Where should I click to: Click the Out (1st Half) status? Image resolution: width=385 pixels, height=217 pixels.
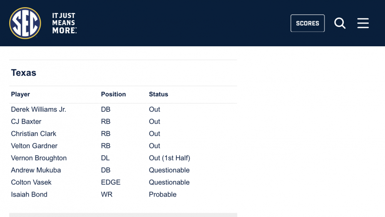[170, 158]
